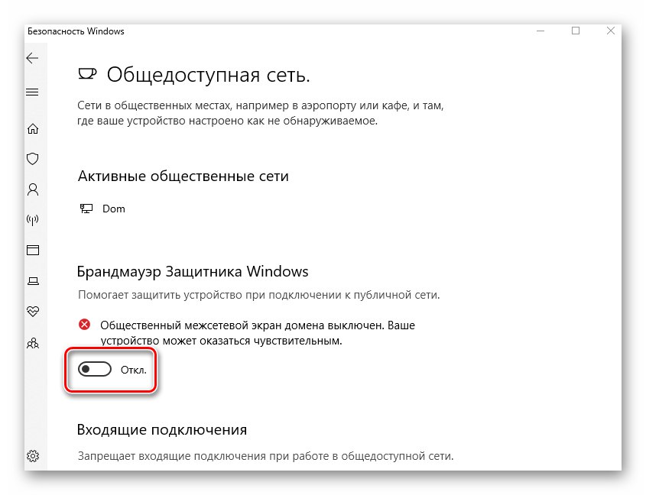Go back with the arrow icon
Screen dimensions: 646x495
(32, 58)
